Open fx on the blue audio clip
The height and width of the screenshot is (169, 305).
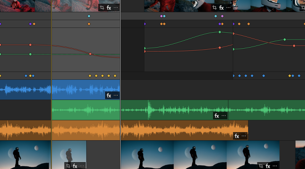tap(109, 96)
